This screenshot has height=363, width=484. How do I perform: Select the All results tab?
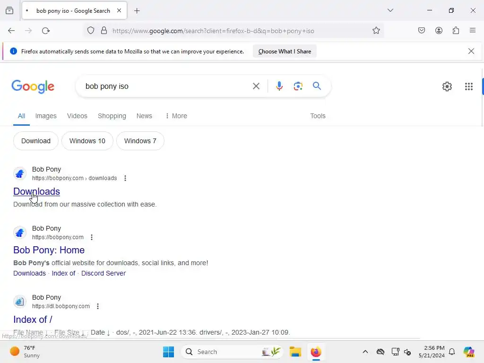coord(21,116)
